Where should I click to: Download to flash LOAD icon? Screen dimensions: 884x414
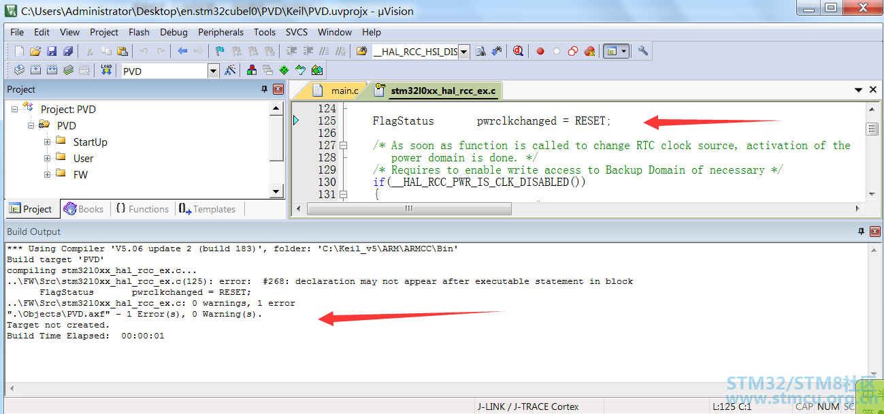[x=106, y=70]
